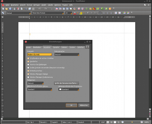152x124 pixels.
Task: Enable Window Manager-Positionierung checkbox
Action: [x=28, y=77]
